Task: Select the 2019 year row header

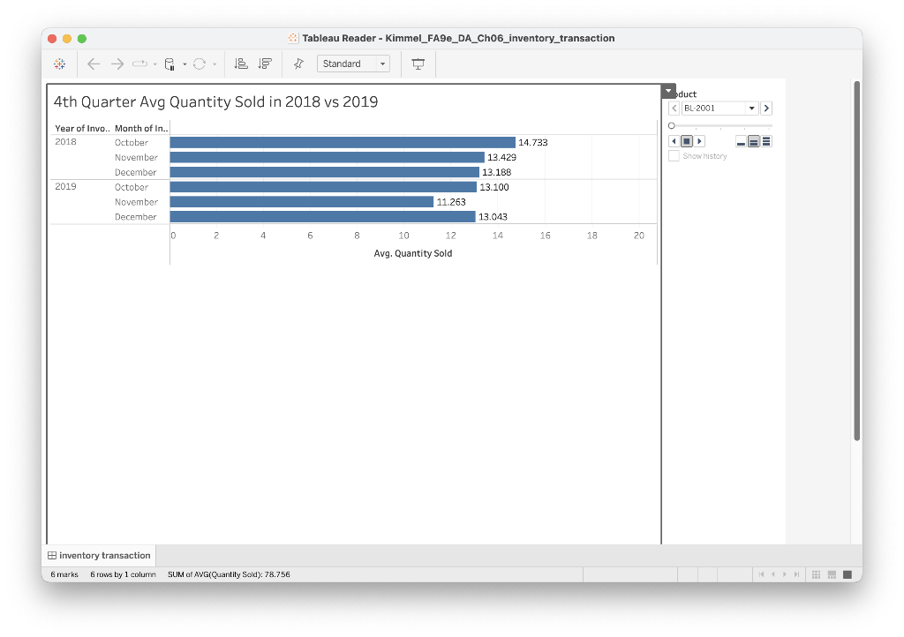Action: [x=65, y=187]
